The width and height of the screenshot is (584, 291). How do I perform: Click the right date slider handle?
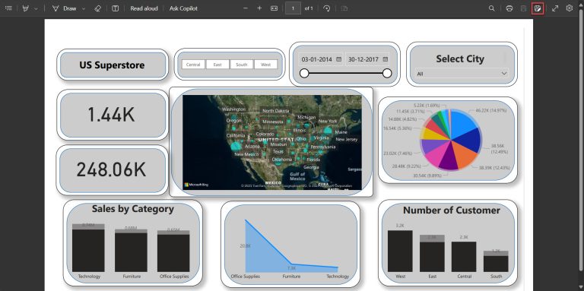tap(387, 73)
